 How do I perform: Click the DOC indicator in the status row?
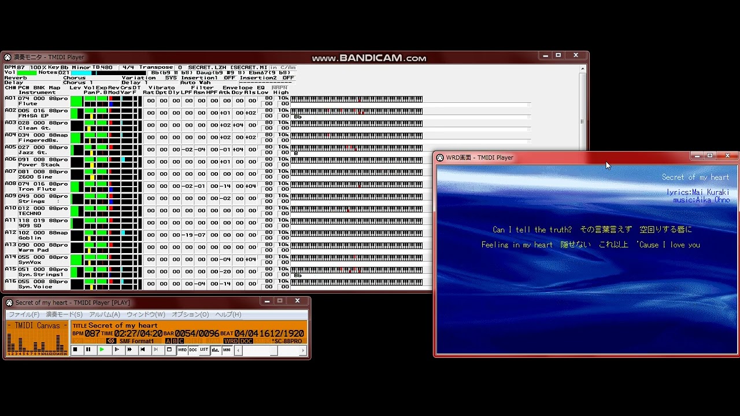click(246, 341)
